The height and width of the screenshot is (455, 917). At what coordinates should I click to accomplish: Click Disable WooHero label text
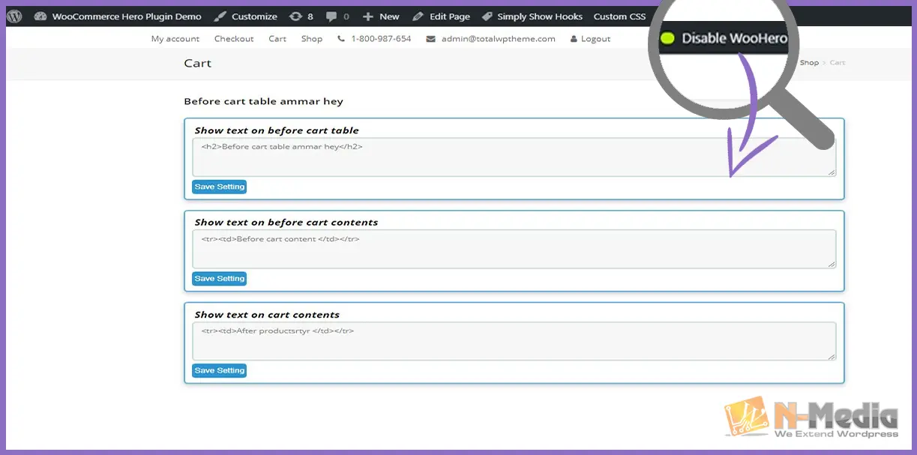click(734, 38)
